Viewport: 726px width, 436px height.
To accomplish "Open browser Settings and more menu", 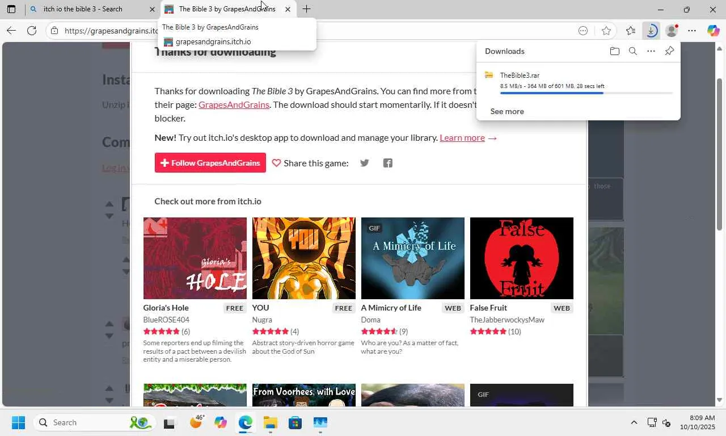I will pyautogui.click(x=692, y=31).
